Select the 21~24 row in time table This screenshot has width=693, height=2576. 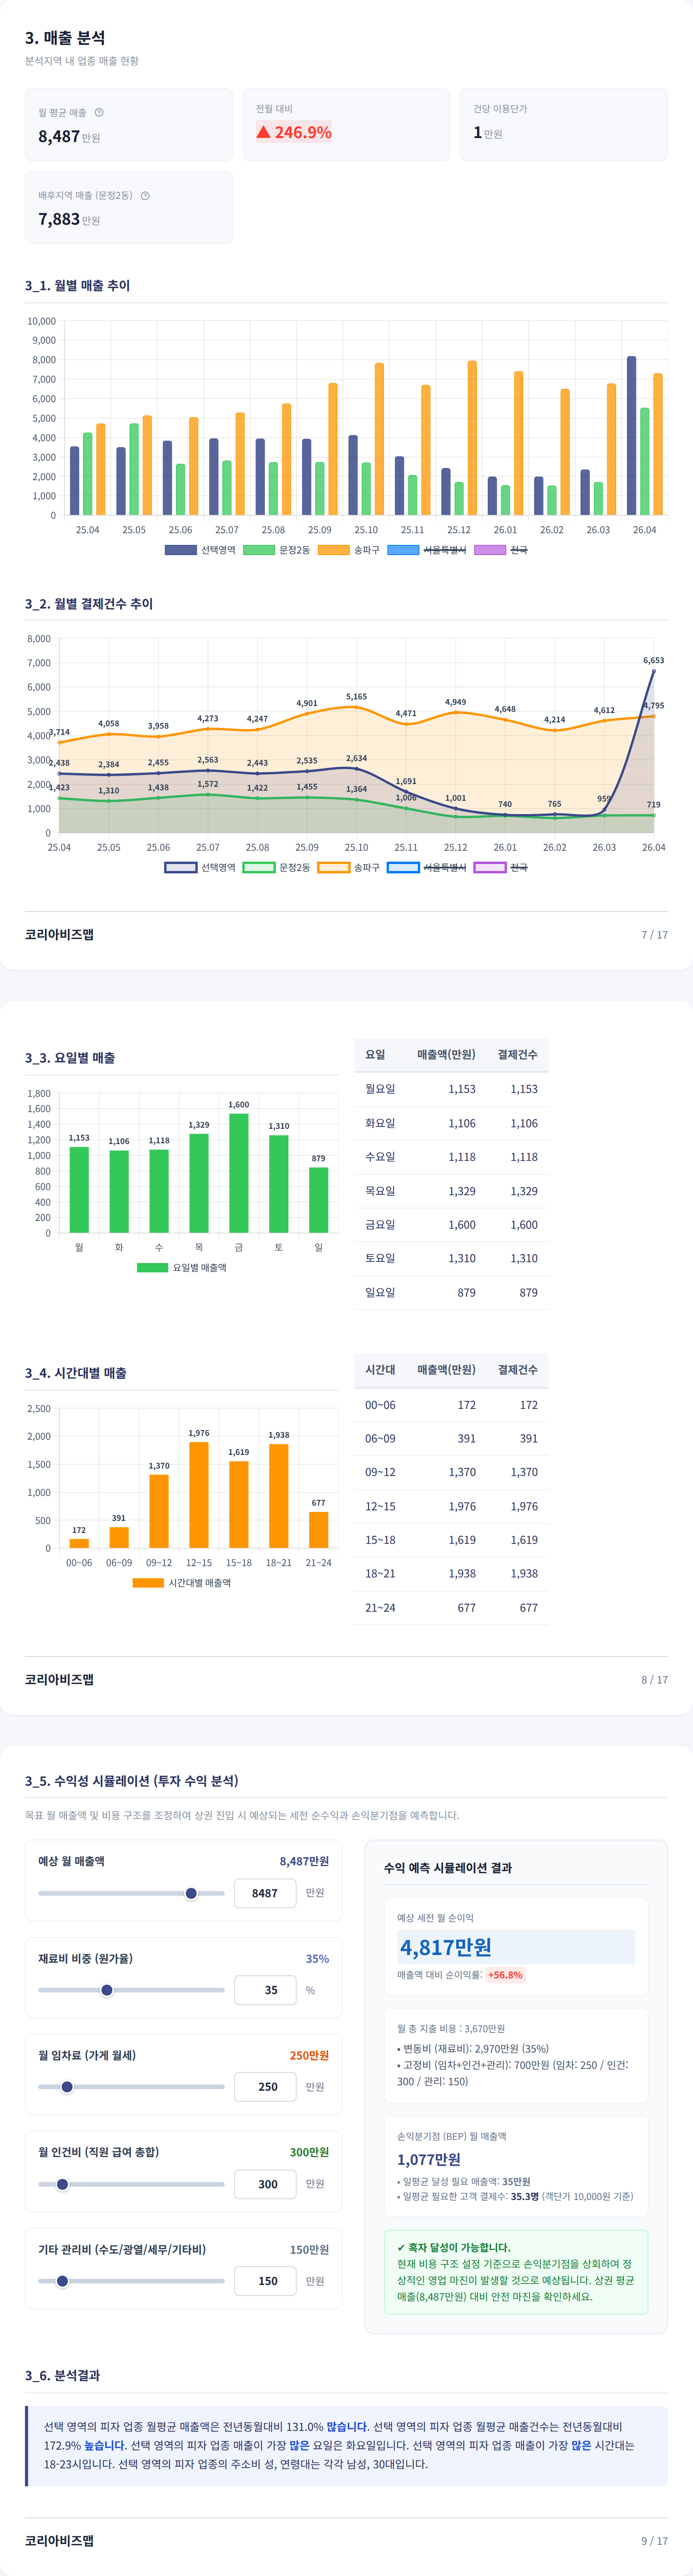pyautogui.click(x=451, y=1607)
